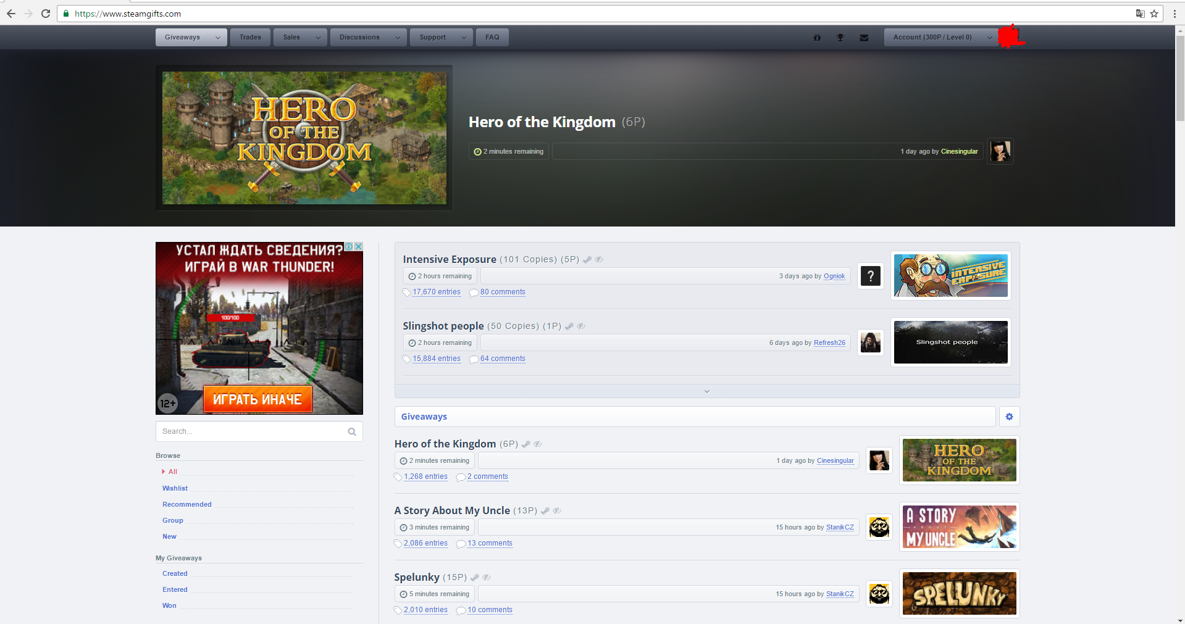1185x624 pixels.
Task: Open the 13 comments link
Action: (x=490, y=543)
